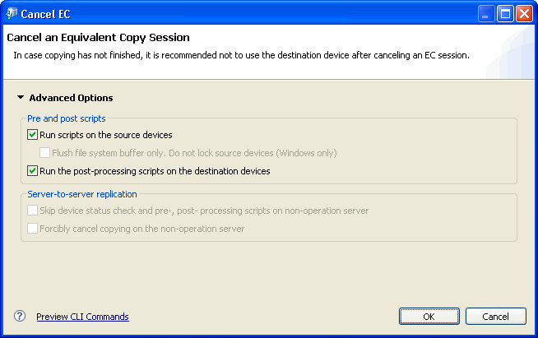
Task: Check Skip device status check option
Action: (x=33, y=211)
